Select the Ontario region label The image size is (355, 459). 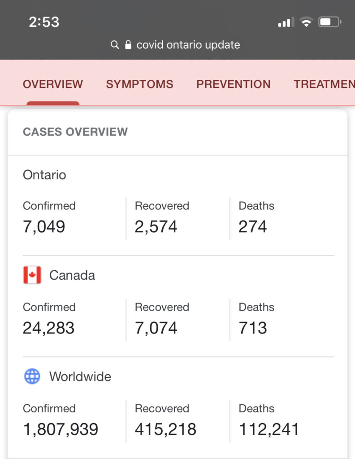click(44, 175)
